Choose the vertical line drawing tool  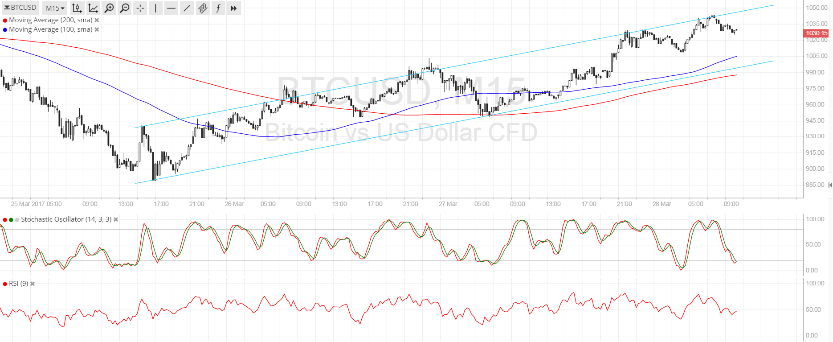point(155,8)
